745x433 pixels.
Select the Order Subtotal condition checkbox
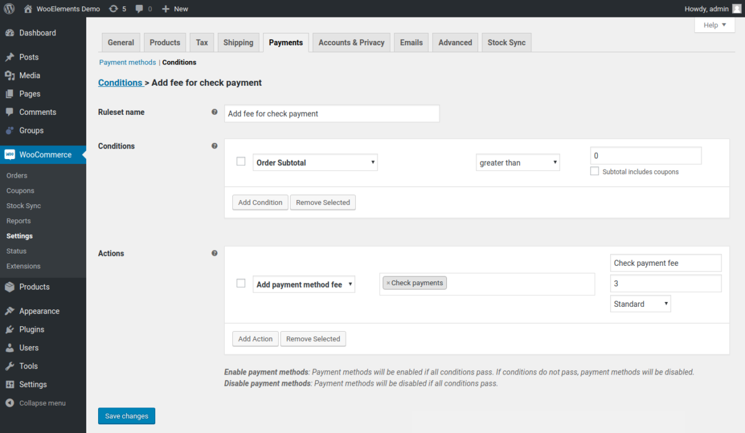[241, 161]
